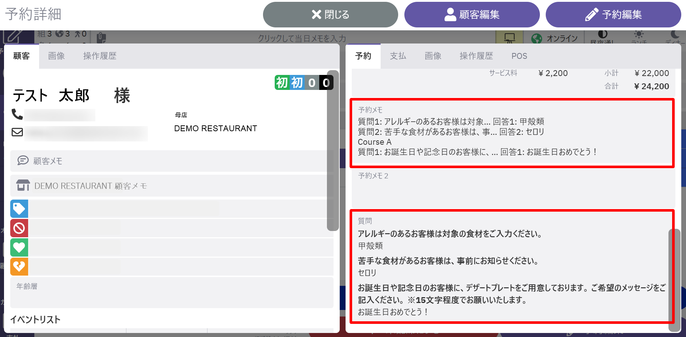Click the green 初 first-visit badge
This screenshot has width=686, height=337.
point(282,83)
